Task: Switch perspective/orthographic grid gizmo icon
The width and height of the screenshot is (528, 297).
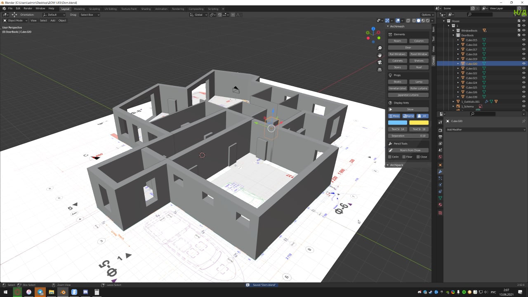Action: (379, 70)
